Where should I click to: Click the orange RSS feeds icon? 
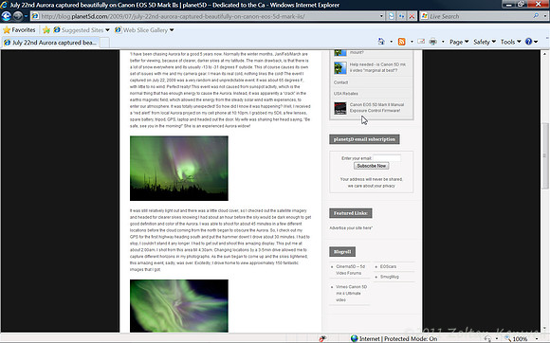[402, 42]
